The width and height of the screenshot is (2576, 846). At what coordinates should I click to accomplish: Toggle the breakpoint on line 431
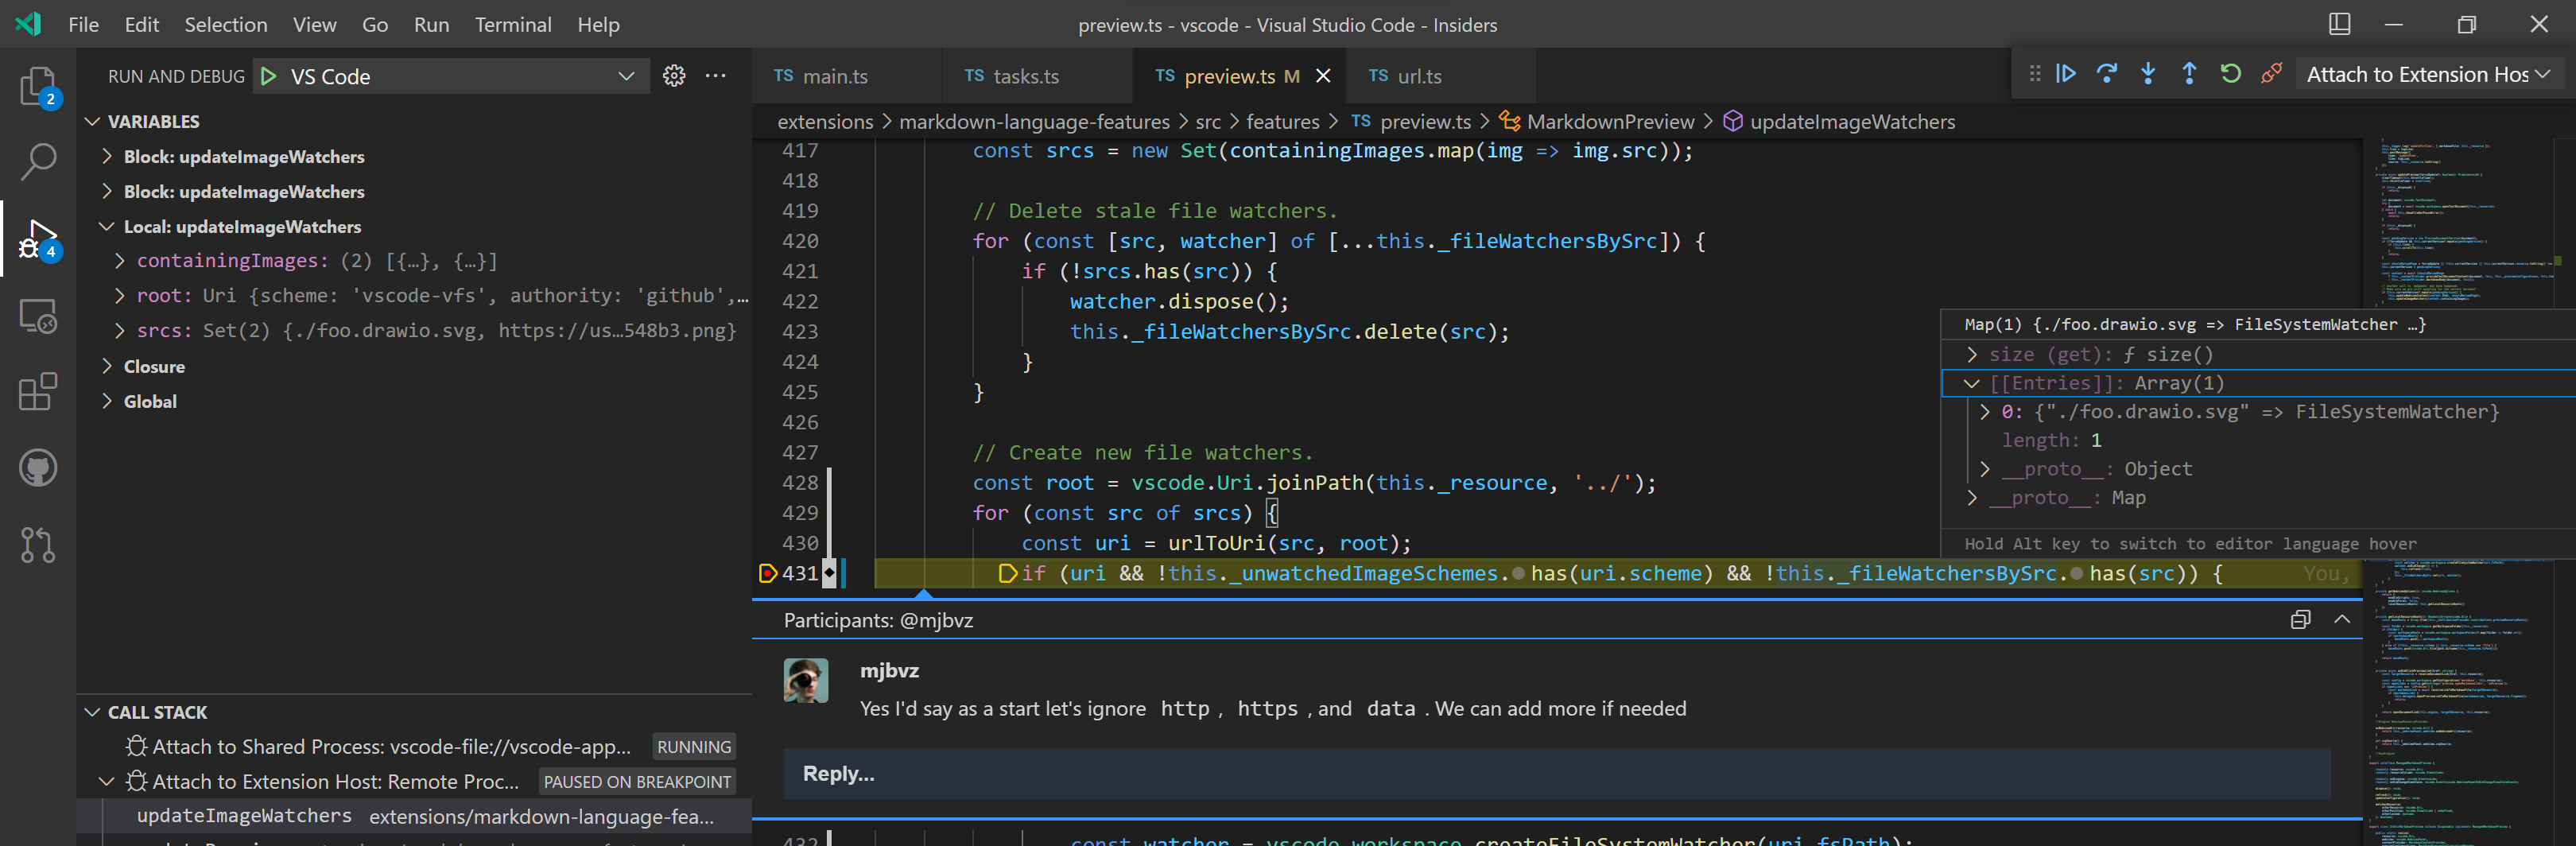tap(768, 574)
